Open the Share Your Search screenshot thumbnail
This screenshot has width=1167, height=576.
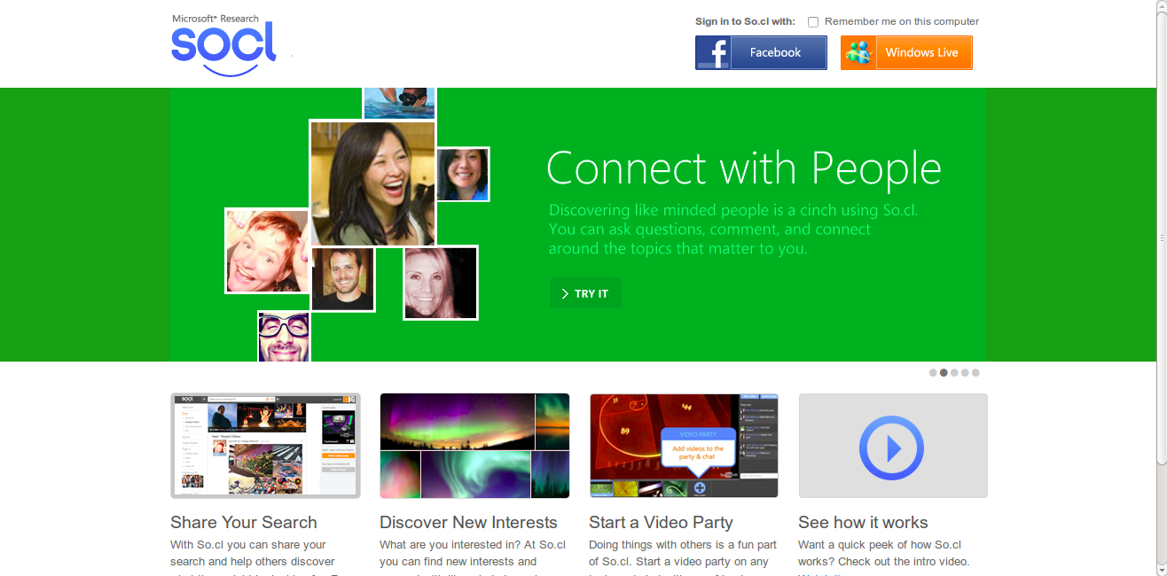(x=265, y=446)
